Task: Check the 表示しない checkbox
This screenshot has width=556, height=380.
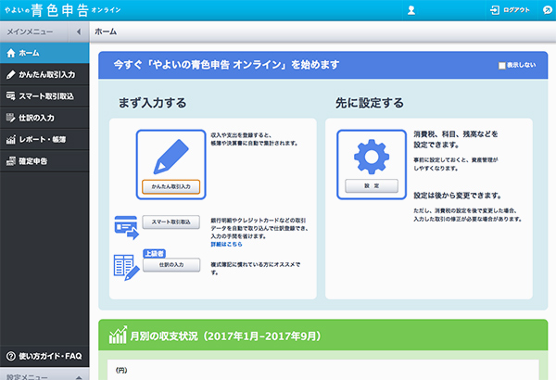Action: click(501, 66)
